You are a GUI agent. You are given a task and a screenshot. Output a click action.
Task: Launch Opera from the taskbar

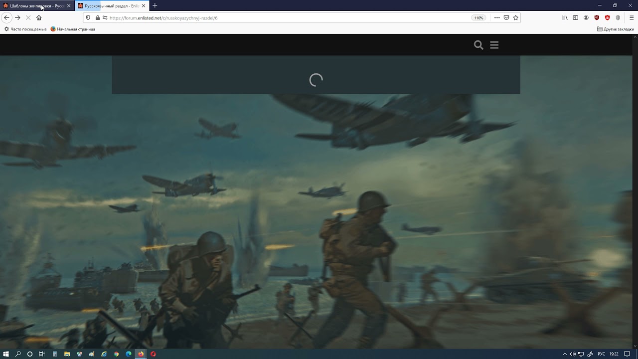(x=153, y=354)
